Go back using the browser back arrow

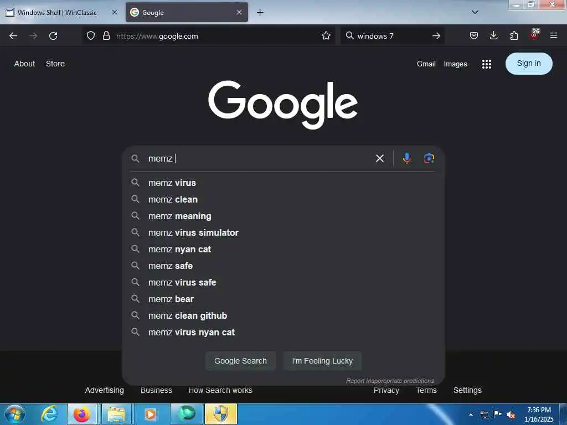pyautogui.click(x=13, y=36)
